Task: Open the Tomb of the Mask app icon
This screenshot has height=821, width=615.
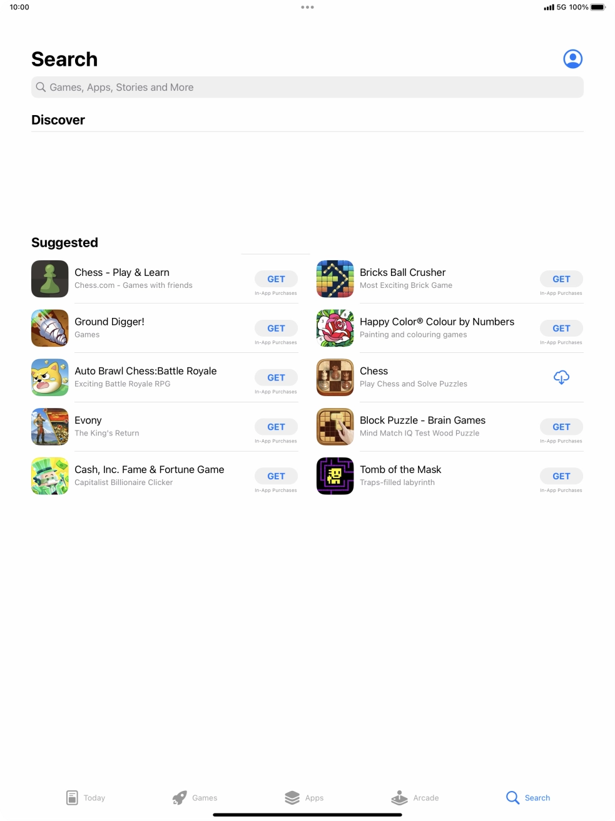Action: click(335, 476)
